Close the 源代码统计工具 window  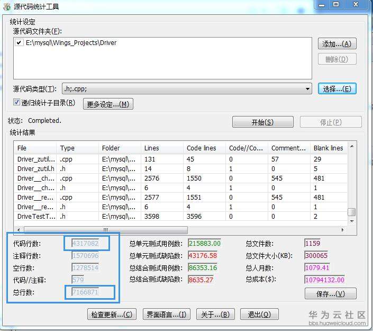click(x=356, y=5)
